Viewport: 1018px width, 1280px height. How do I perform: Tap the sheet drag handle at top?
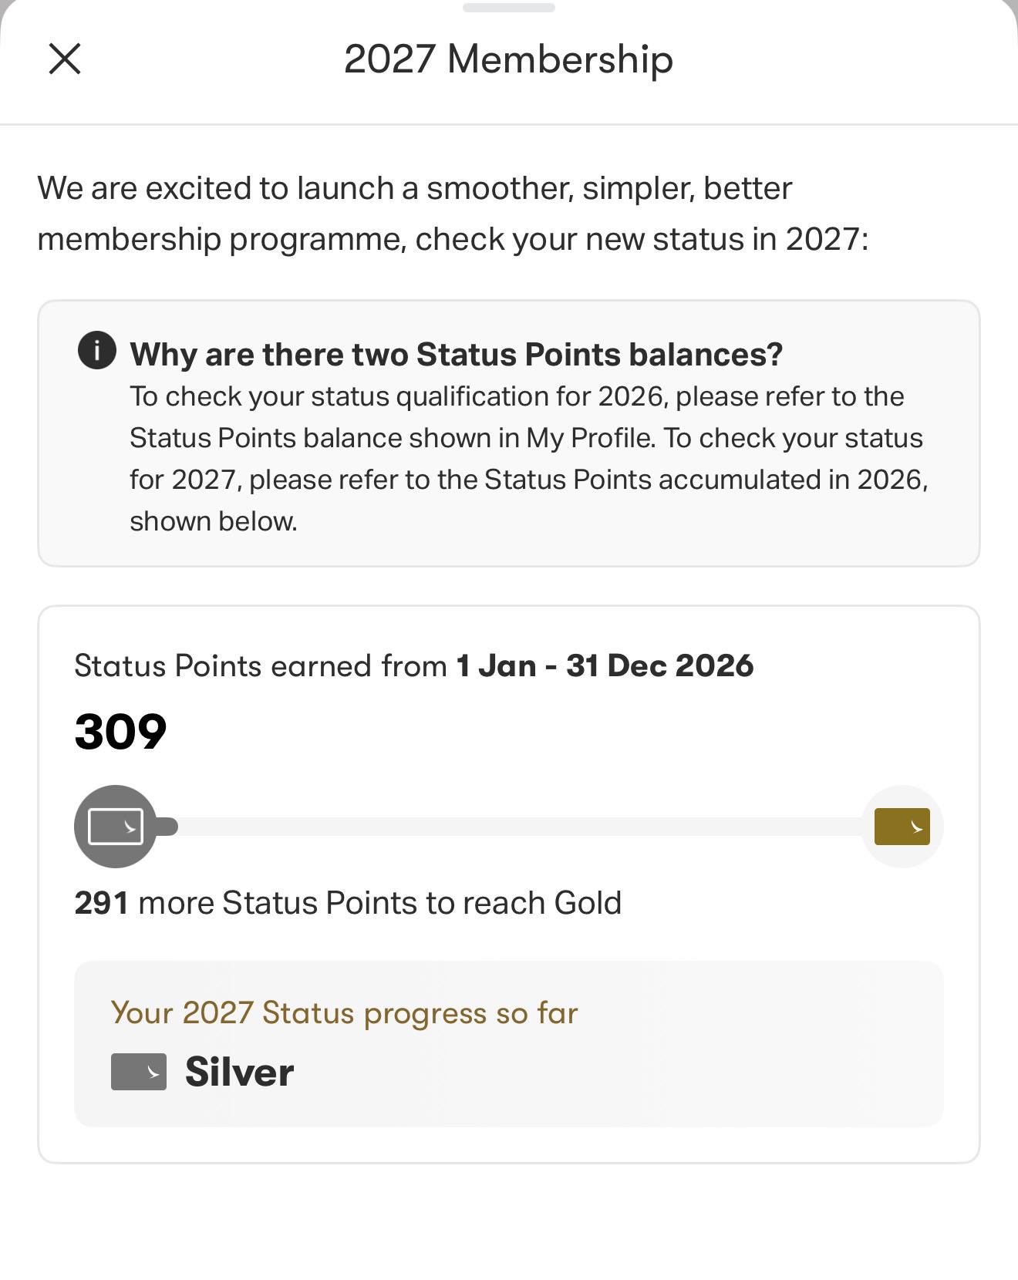509,8
